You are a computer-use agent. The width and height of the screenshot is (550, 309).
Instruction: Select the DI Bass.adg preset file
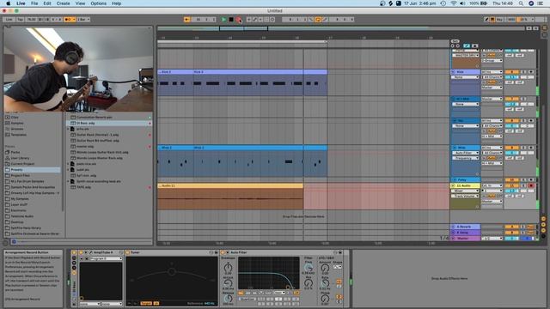pos(109,124)
